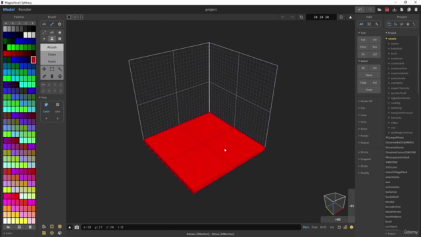Screen dimensions: 421x237
Task: Click the trash remove-color tool icon
Action: tap(52, 76)
